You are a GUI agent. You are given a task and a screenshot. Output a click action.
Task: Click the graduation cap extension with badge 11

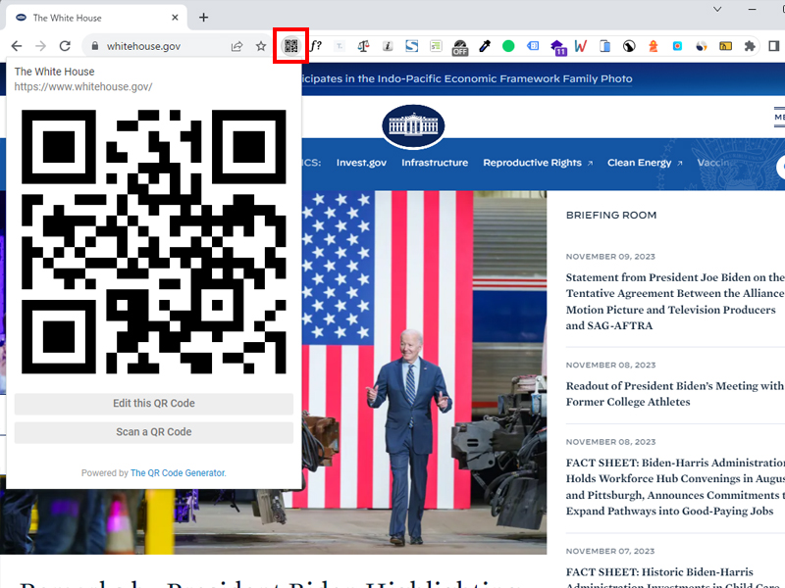[x=557, y=47]
